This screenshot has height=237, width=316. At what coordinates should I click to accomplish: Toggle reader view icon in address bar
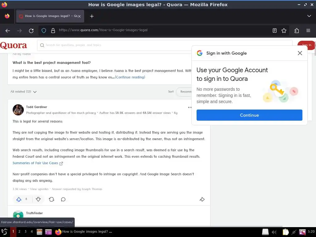click(274, 31)
